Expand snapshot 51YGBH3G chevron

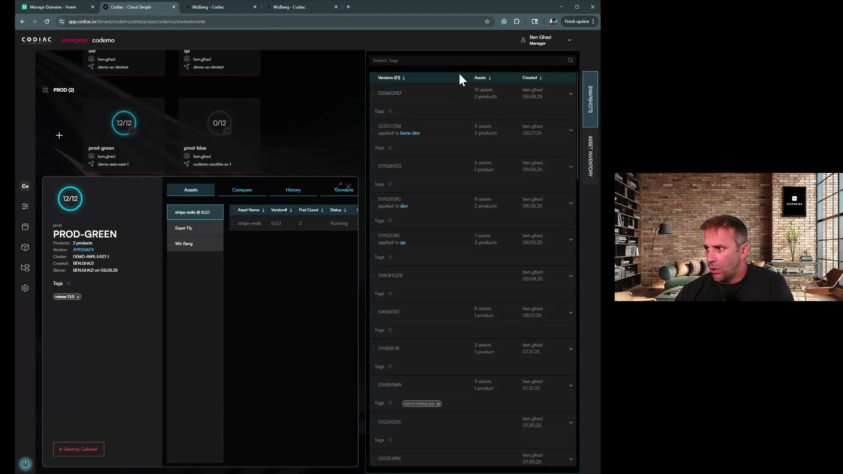click(x=571, y=166)
